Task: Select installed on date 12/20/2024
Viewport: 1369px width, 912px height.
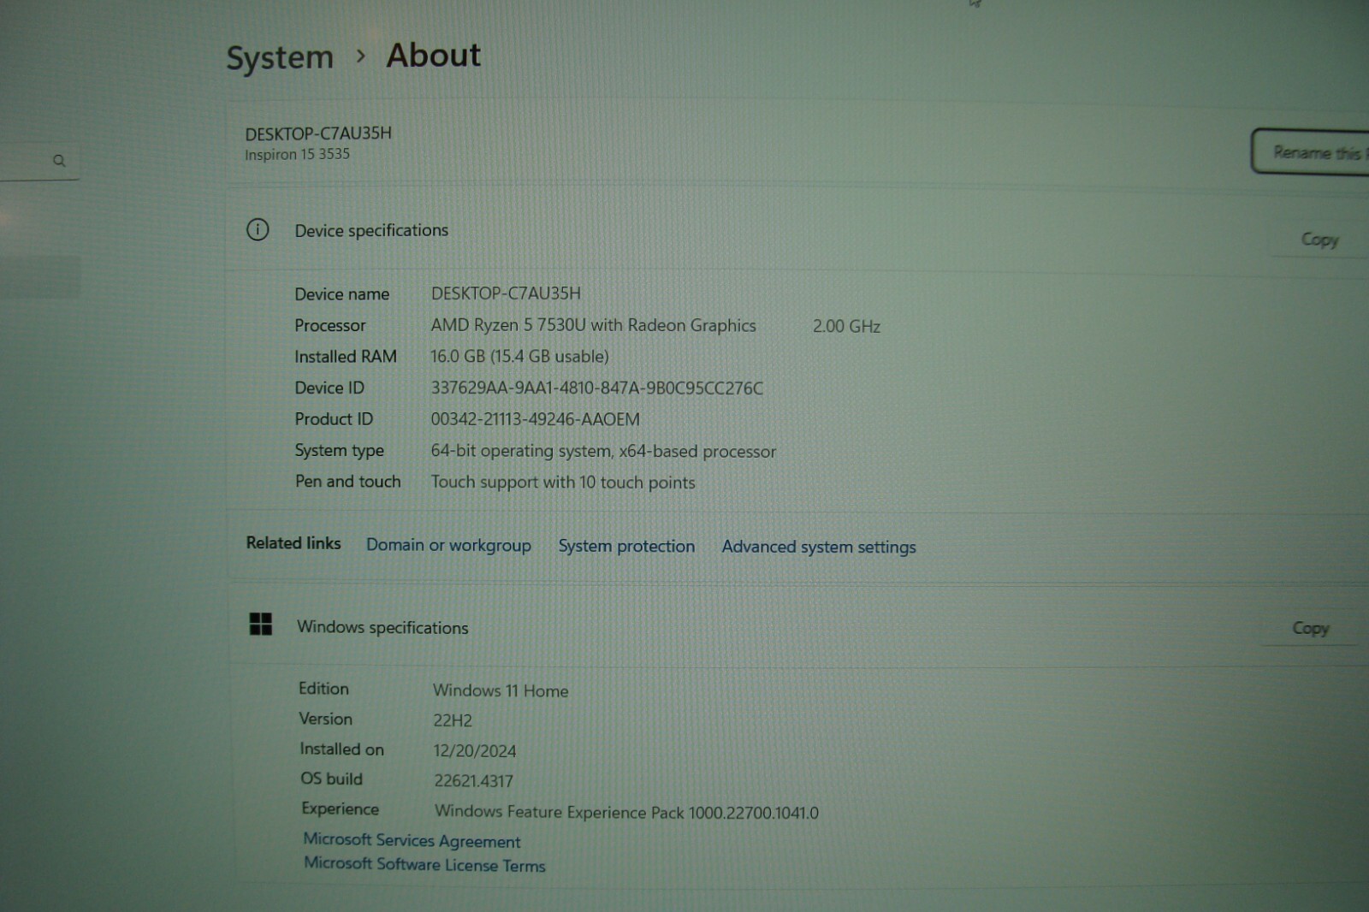Action: [475, 751]
